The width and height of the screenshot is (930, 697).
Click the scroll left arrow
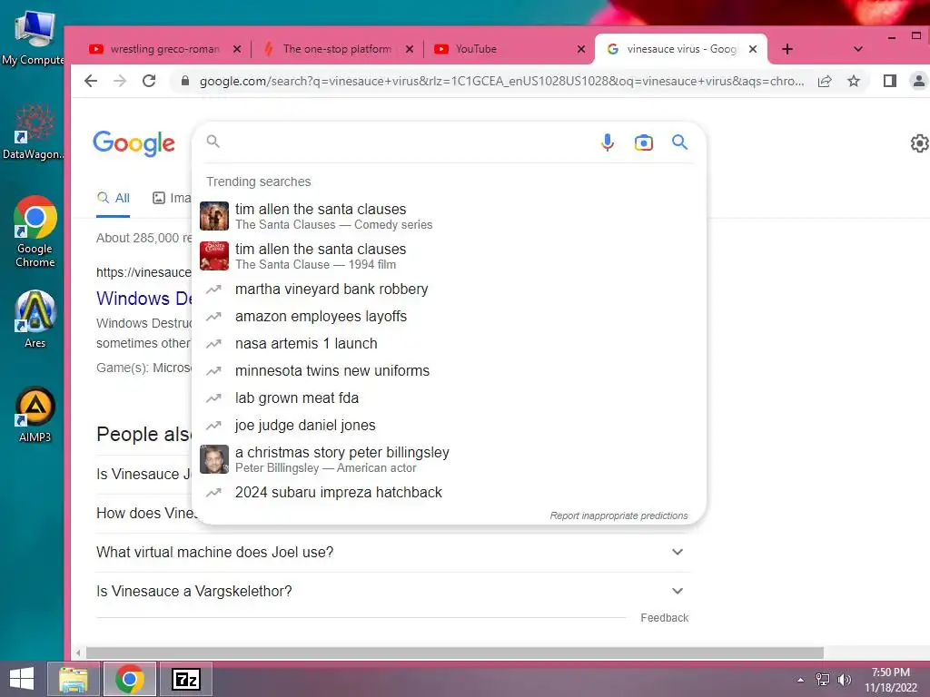coord(78,653)
